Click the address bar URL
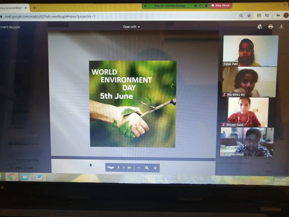 point(50,17)
